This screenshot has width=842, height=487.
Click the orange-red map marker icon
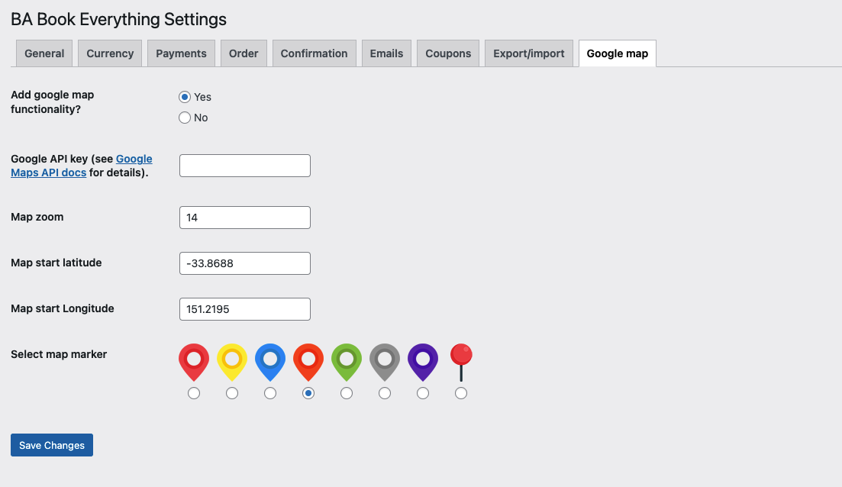[308, 362]
